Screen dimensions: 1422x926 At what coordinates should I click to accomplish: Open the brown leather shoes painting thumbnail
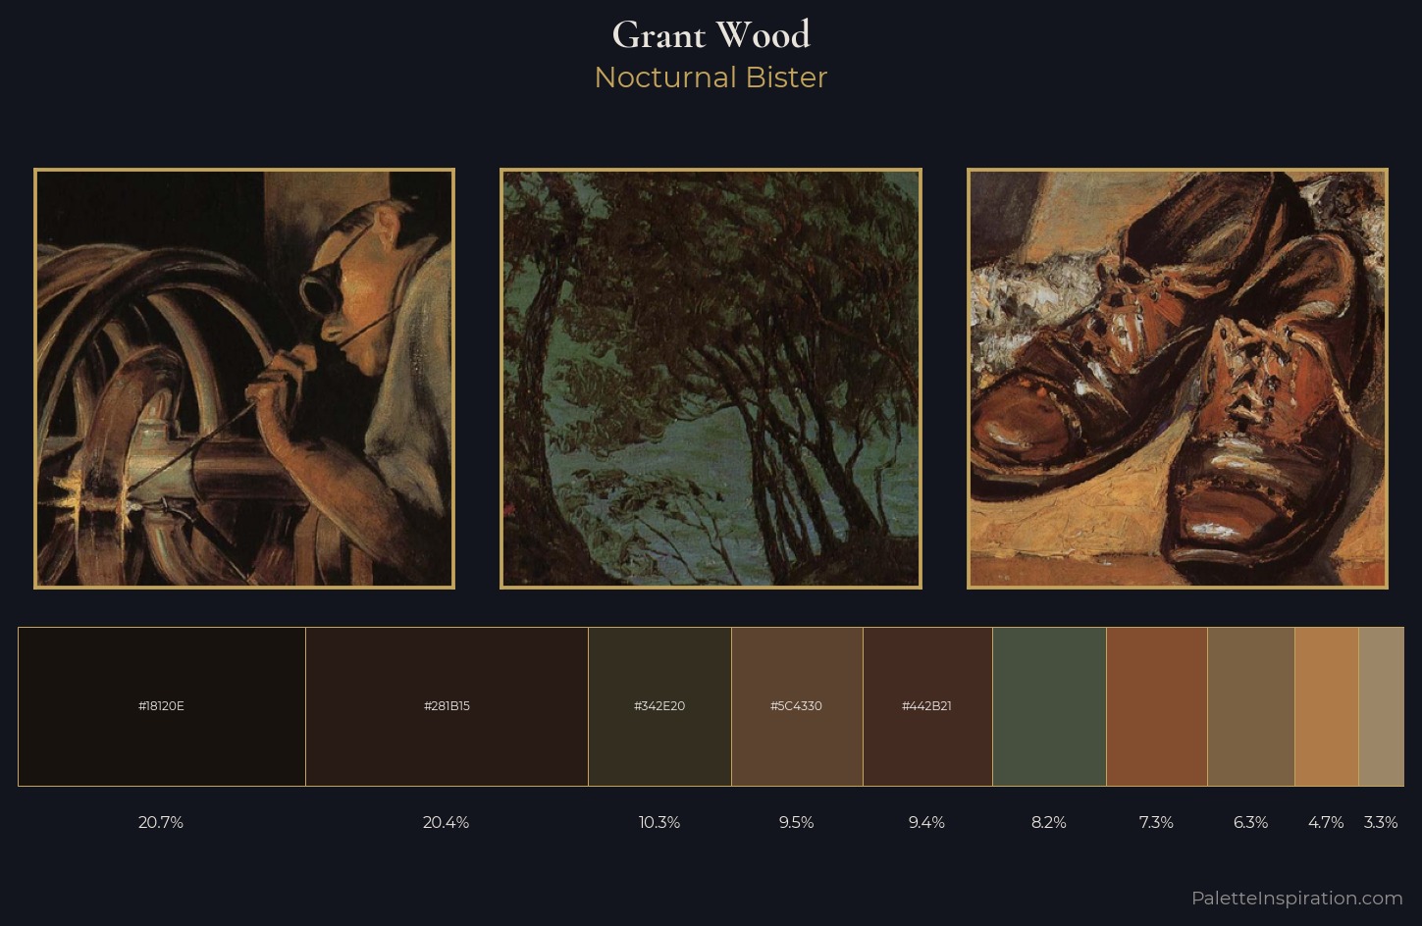pyautogui.click(x=1178, y=379)
